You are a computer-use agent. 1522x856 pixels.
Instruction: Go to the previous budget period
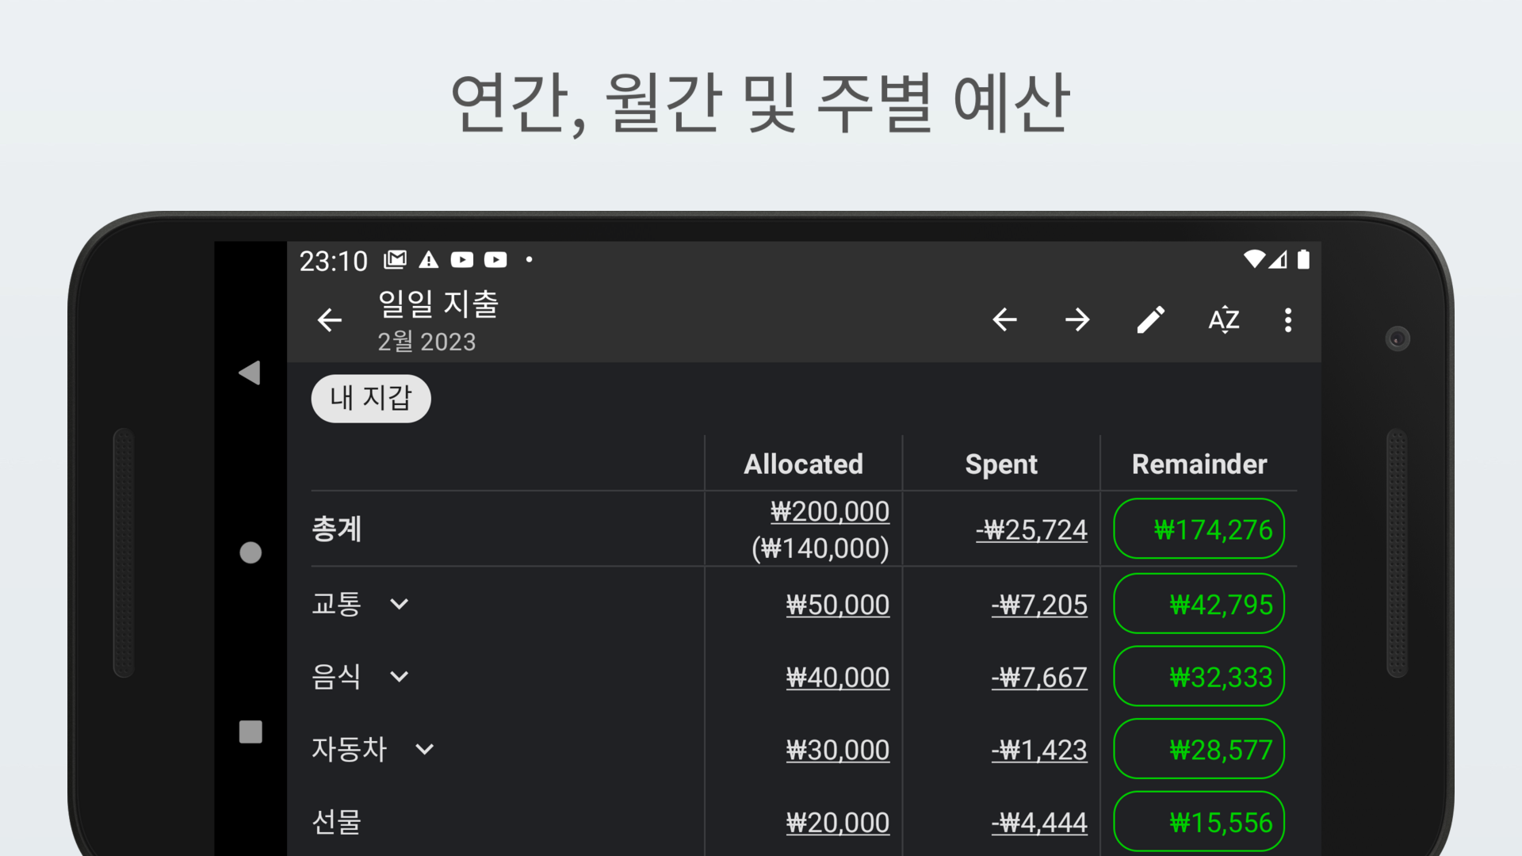pyautogui.click(x=1004, y=320)
